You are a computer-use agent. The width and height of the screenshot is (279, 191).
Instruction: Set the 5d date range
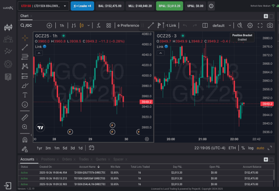tap(65, 148)
